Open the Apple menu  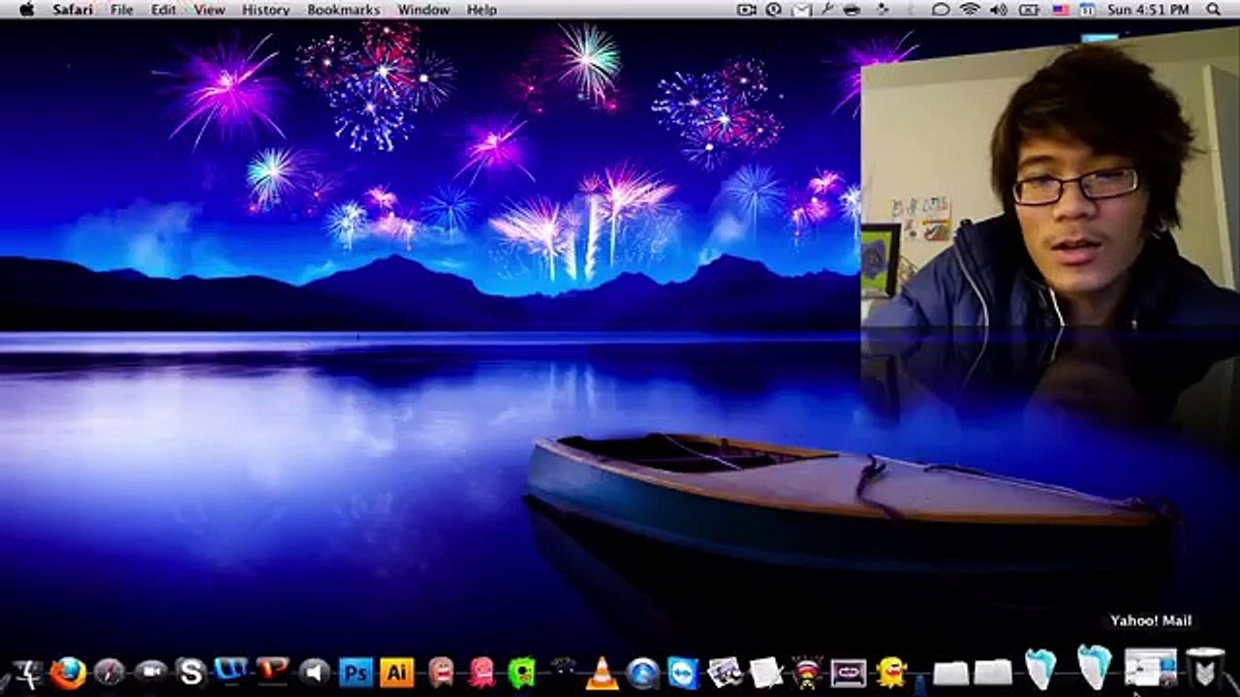click(x=26, y=9)
